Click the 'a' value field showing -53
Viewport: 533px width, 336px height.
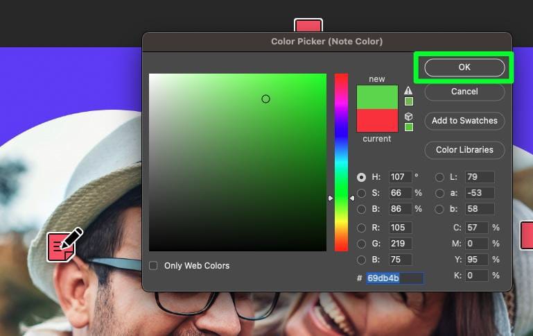(x=480, y=193)
